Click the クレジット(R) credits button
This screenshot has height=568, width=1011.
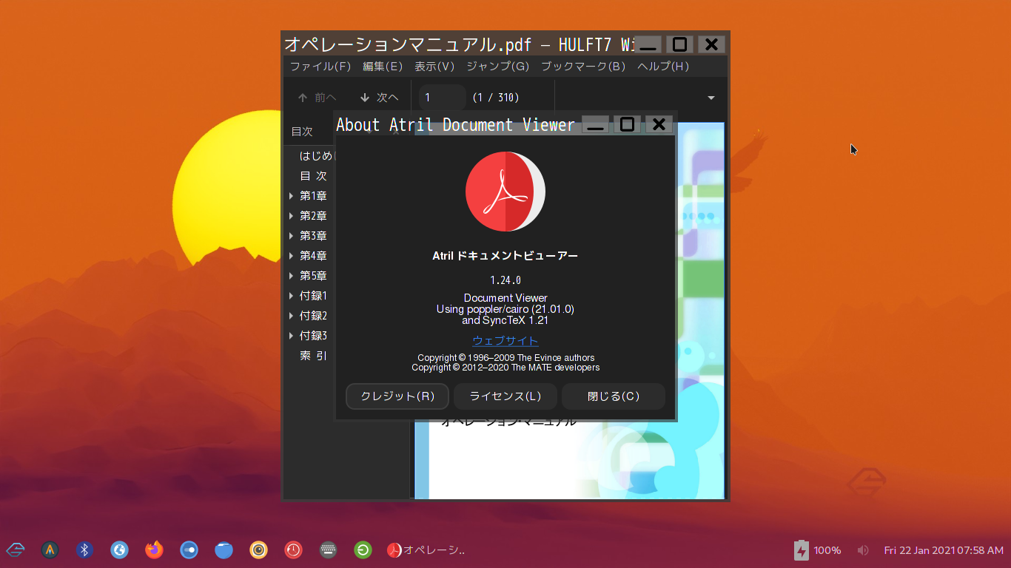tap(397, 396)
